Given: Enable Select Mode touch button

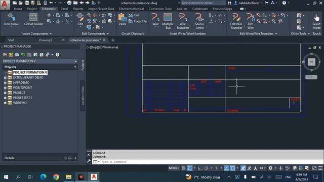Looking at the screenshot, I should coord(316,21).
